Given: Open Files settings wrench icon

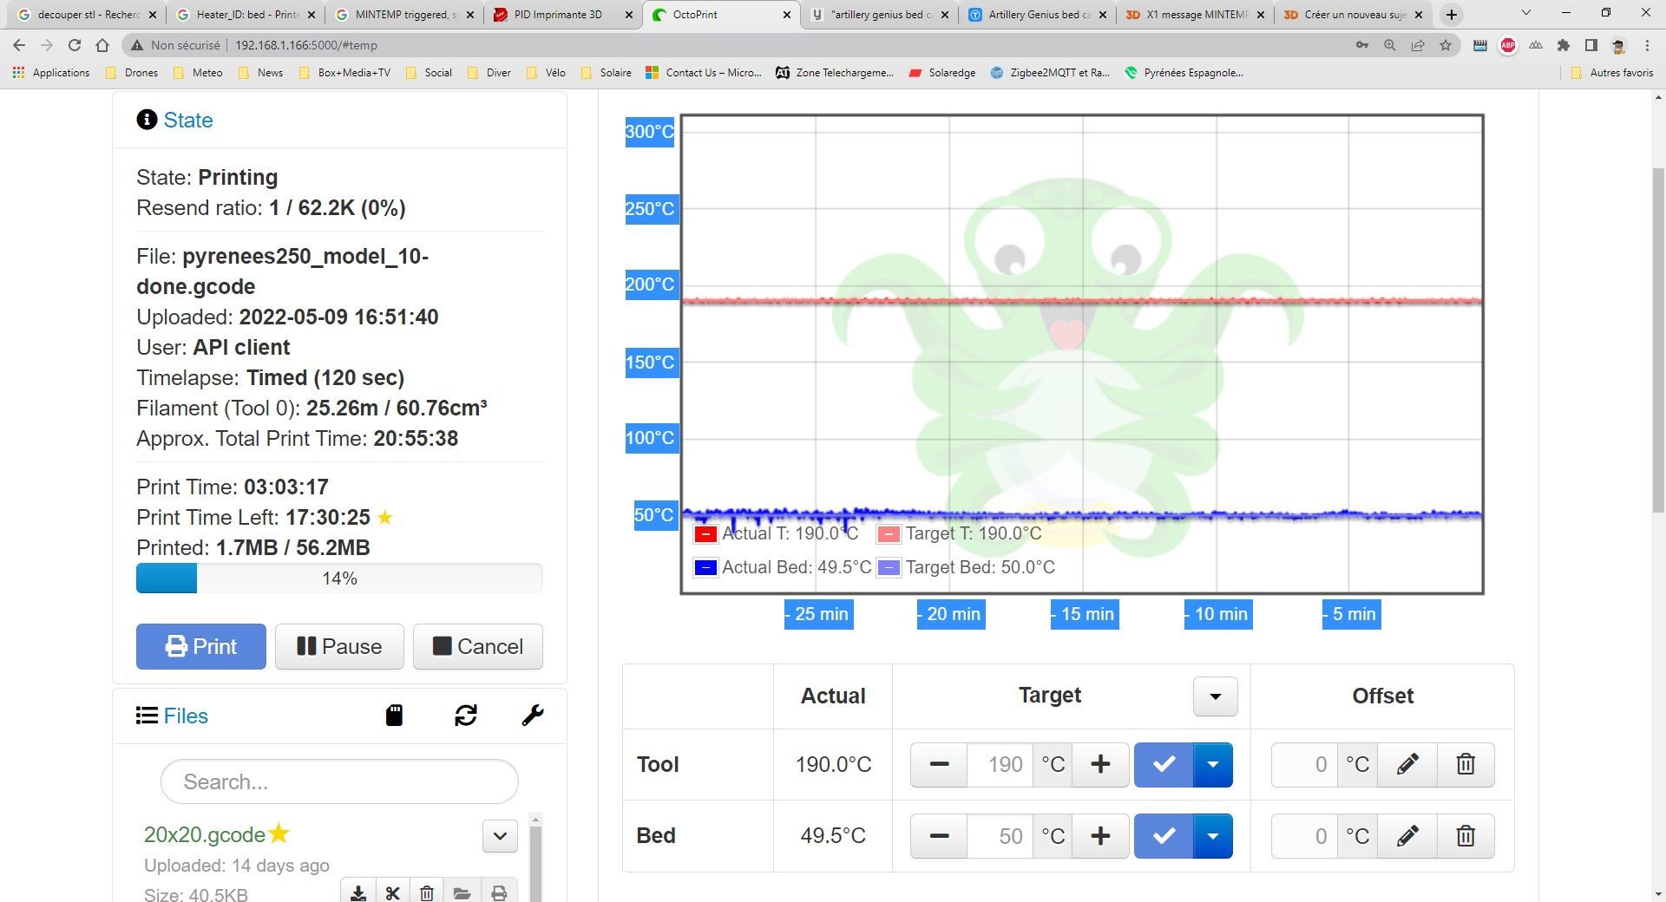Looking at the screenshot, I should tap(533, 716).
